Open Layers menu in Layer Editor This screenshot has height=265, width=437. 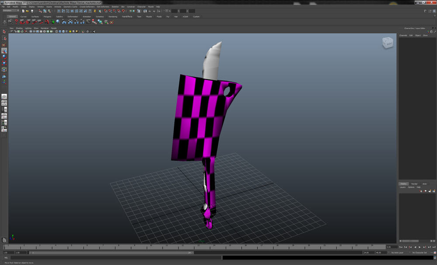point(403,187)
